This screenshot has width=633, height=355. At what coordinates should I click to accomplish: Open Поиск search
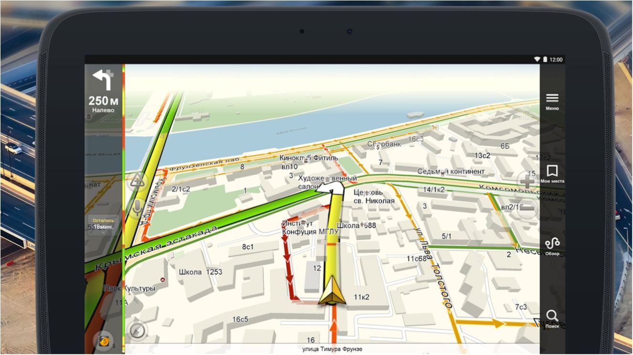pyautogui.click(x=552, y=318)
